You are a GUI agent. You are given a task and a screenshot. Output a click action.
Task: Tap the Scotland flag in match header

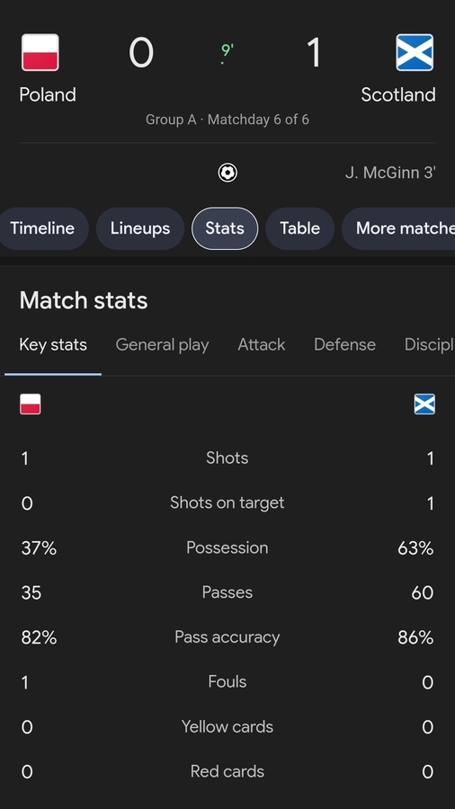415,52
